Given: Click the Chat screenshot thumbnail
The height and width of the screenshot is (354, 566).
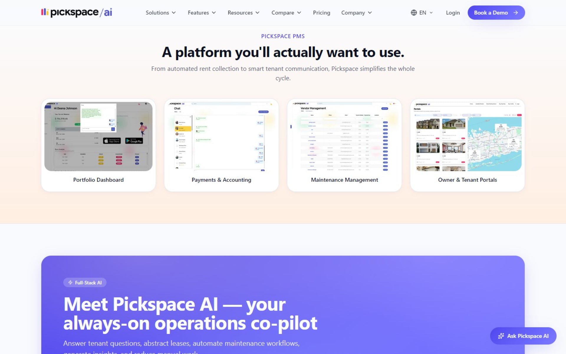Looking at the screenshot, I should pyautogui.click(x=221, y=137).
